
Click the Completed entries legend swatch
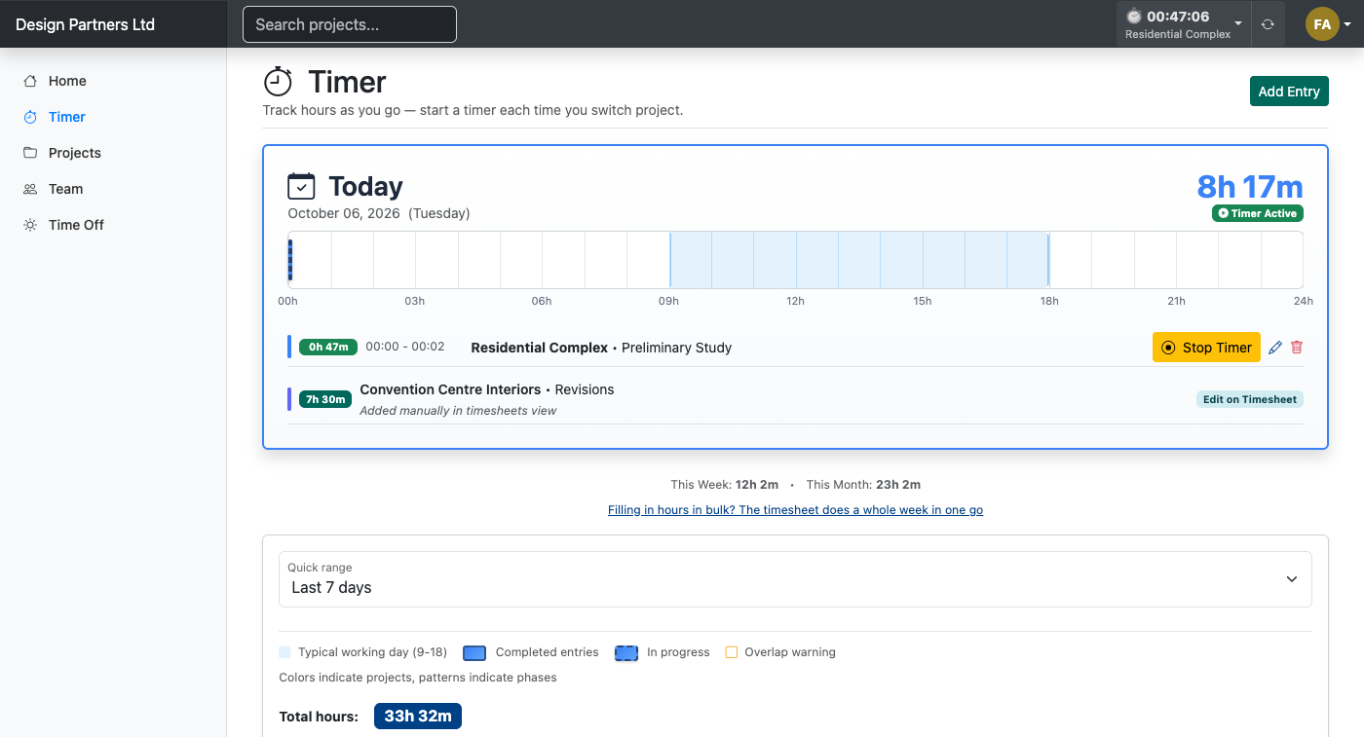[474, 652]
